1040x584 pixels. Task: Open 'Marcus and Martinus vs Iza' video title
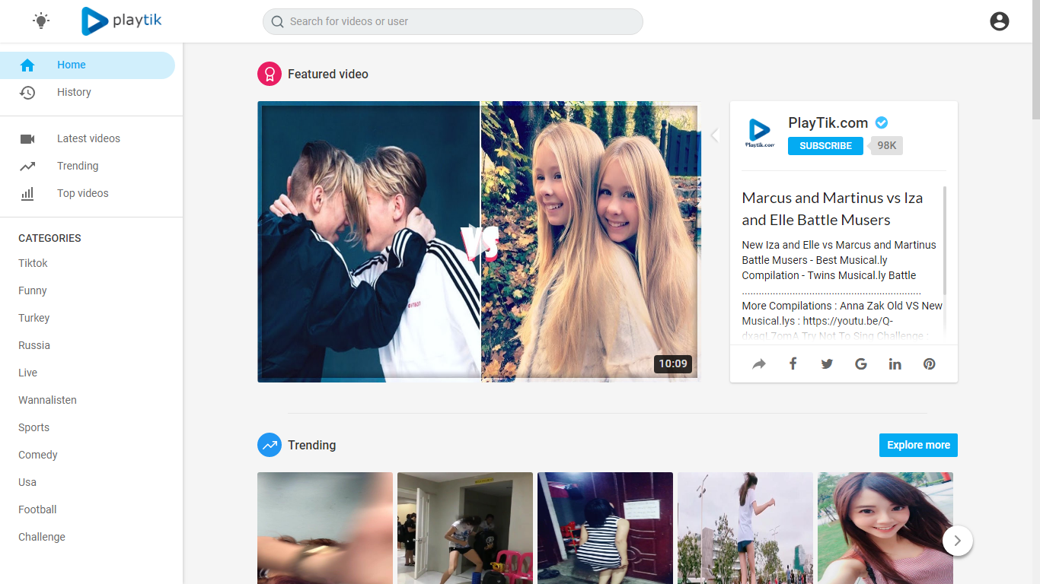832,208
